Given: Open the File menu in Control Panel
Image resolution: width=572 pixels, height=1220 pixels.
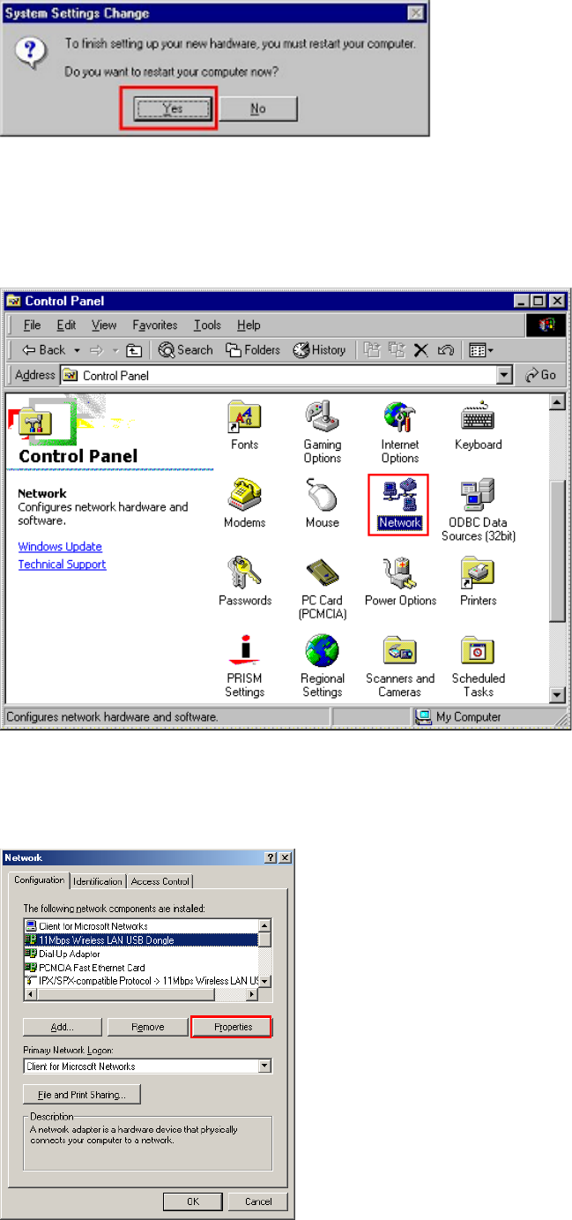Looking at the screenshot, I should [x=32, y=325].
